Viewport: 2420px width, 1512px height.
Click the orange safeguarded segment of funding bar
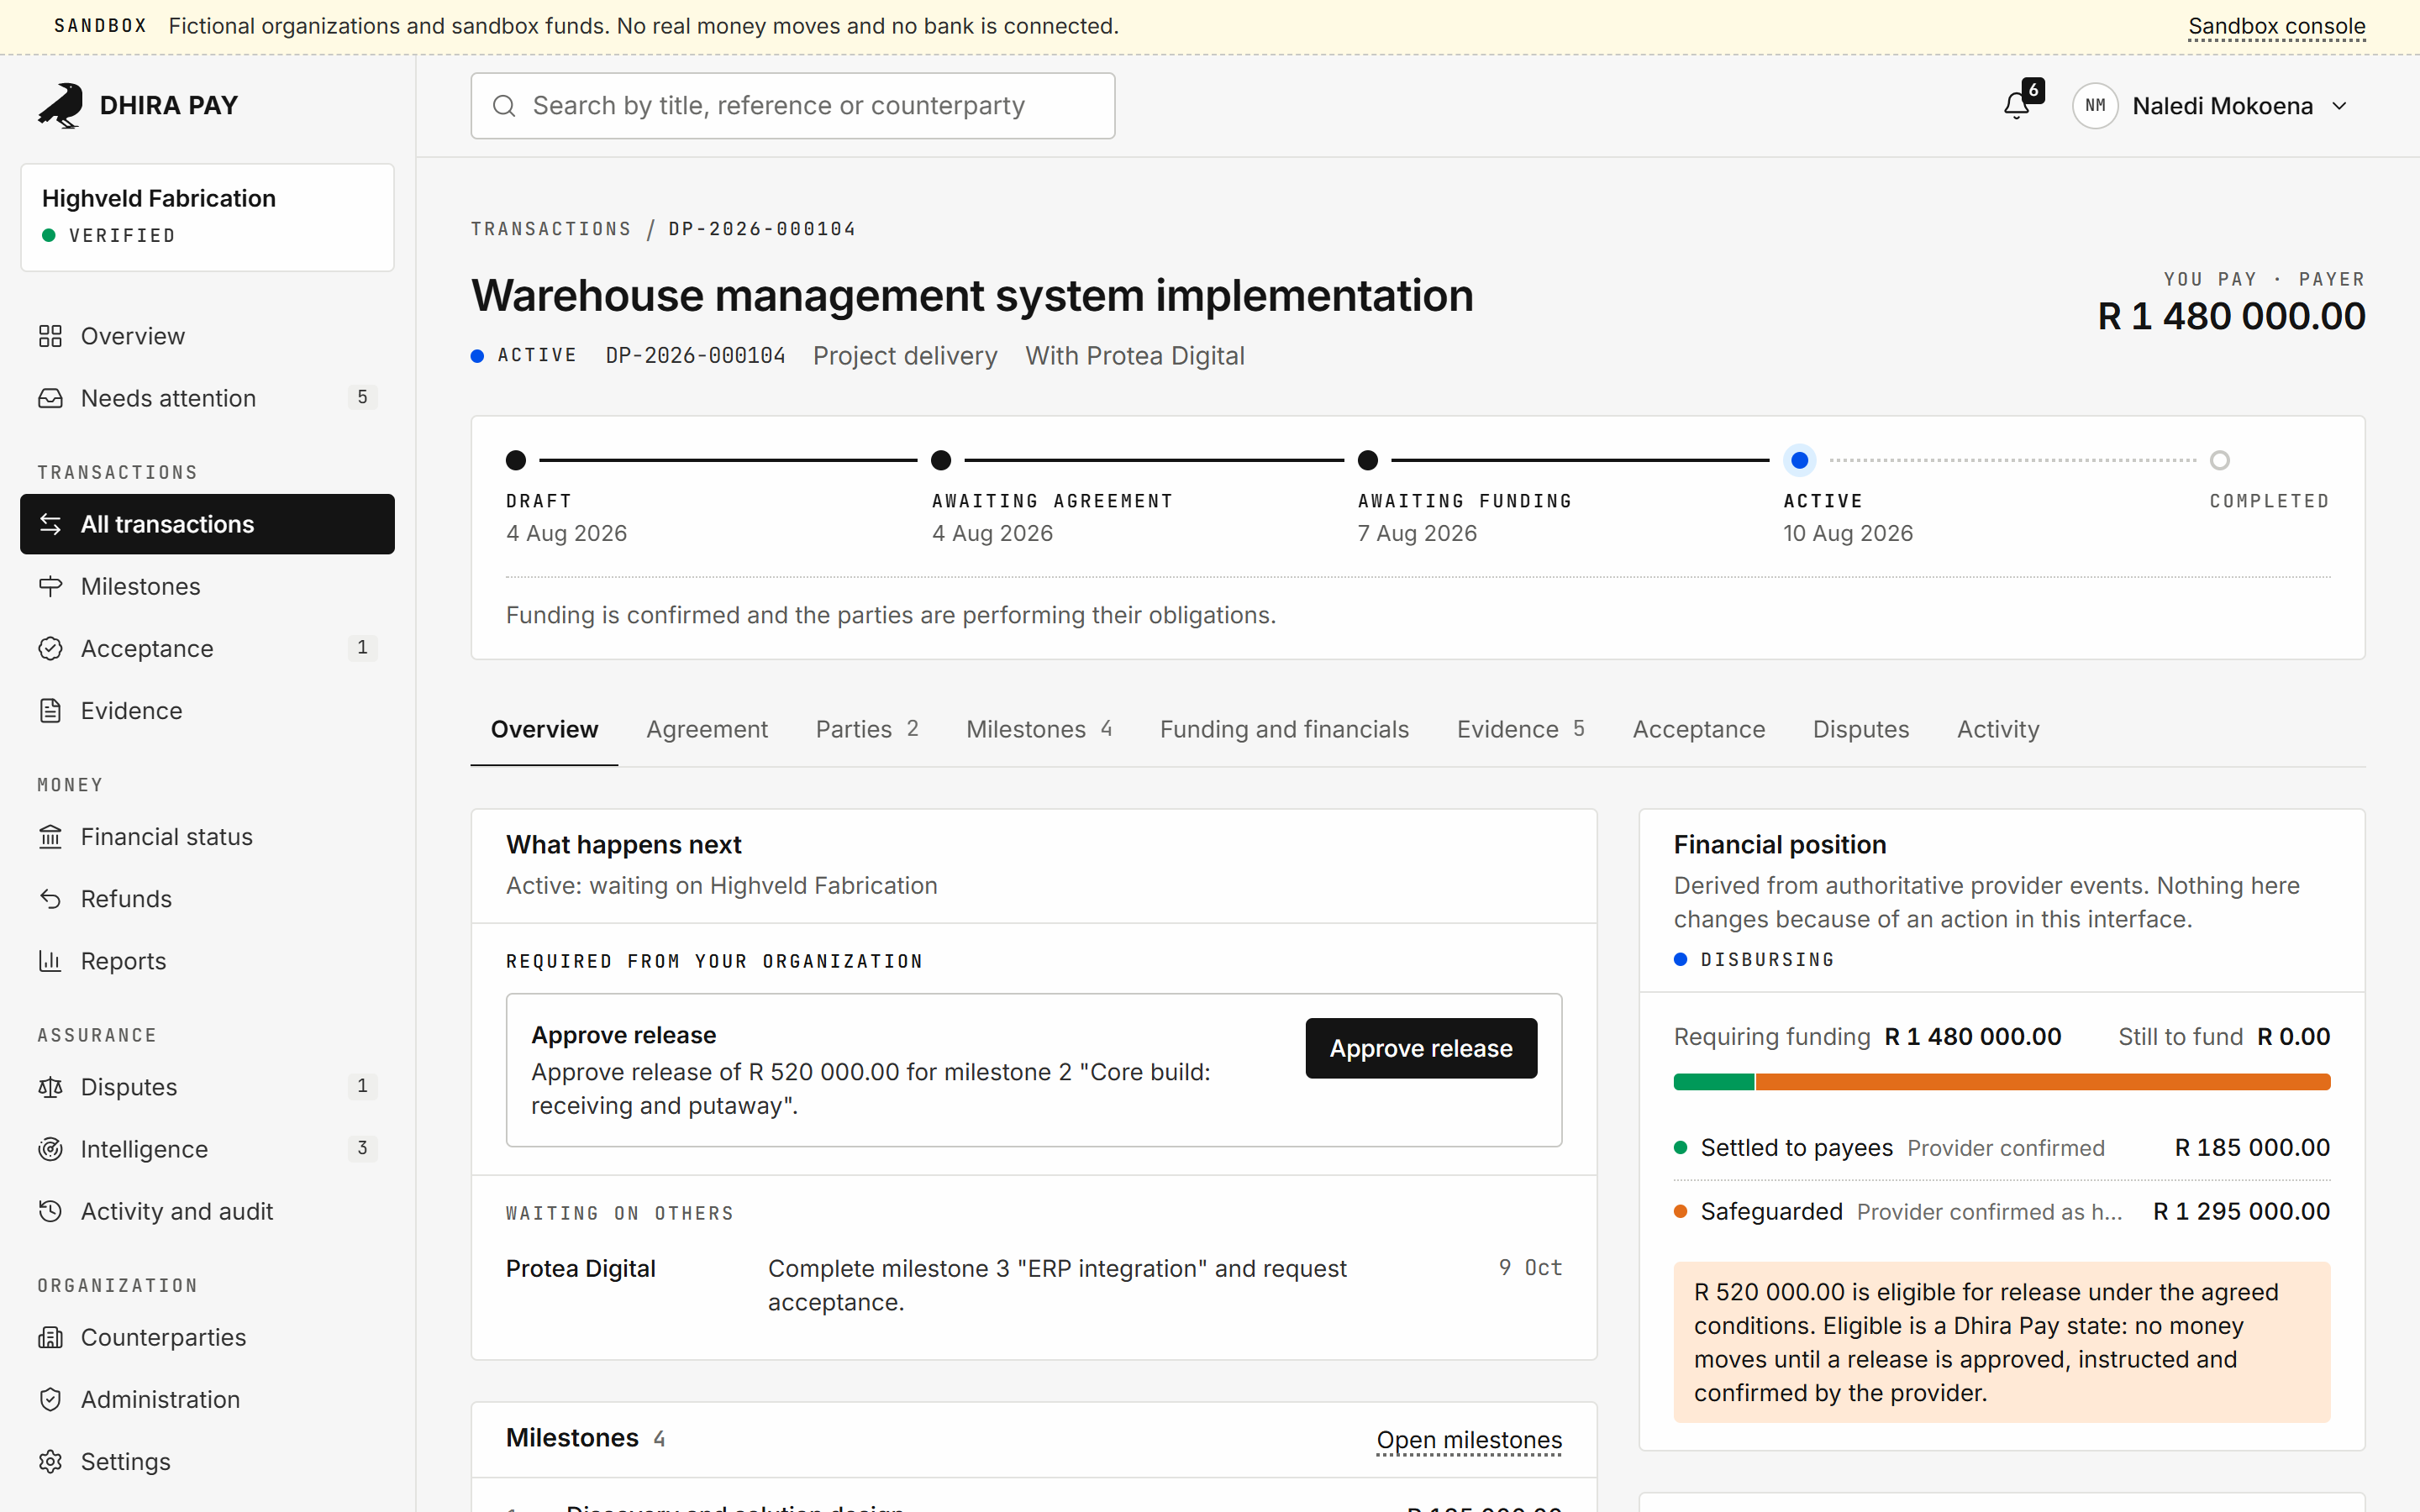tap(2043, 1082)
